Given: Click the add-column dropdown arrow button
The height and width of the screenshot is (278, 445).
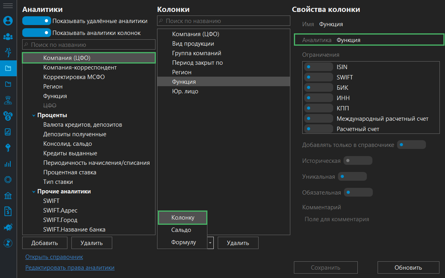Looking at the screenshot, I should (x=211, y=243).
